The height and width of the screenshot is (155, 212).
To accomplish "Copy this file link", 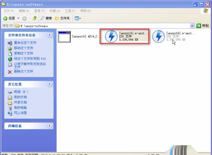I will (x=23, y=53).
